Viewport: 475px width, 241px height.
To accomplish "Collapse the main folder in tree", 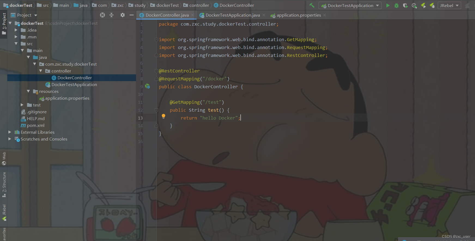I will coord(22,50).
